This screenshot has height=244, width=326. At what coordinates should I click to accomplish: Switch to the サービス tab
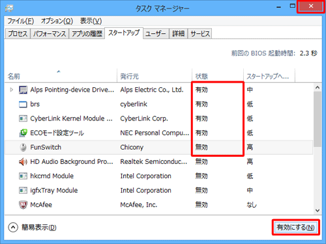pyautogui.click(x=200, y=34)
